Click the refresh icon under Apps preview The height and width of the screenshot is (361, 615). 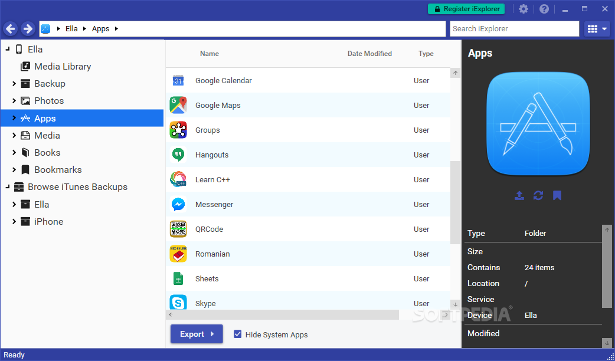(538, 195)
